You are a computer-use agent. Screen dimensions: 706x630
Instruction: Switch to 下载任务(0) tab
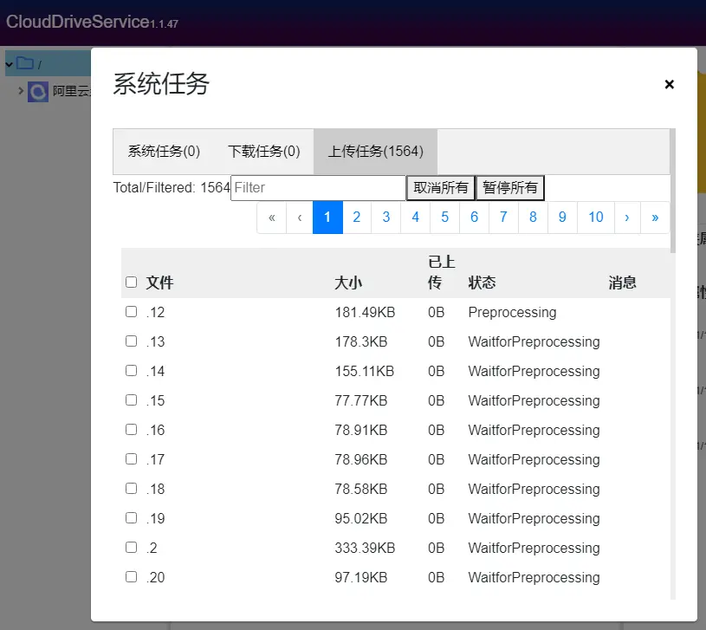[x=264, y=152]
